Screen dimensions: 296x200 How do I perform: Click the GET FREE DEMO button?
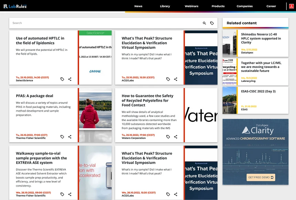pos(261,177)
